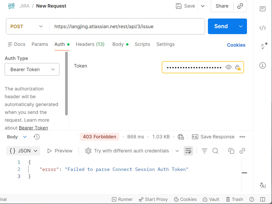Click the Save disk icon

pos(178,6)
